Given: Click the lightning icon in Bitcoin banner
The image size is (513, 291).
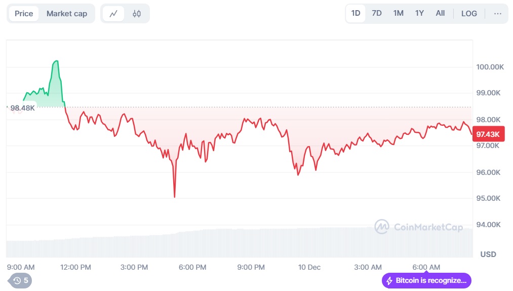Looking at the screenshot, I should (x=389, y=280).
